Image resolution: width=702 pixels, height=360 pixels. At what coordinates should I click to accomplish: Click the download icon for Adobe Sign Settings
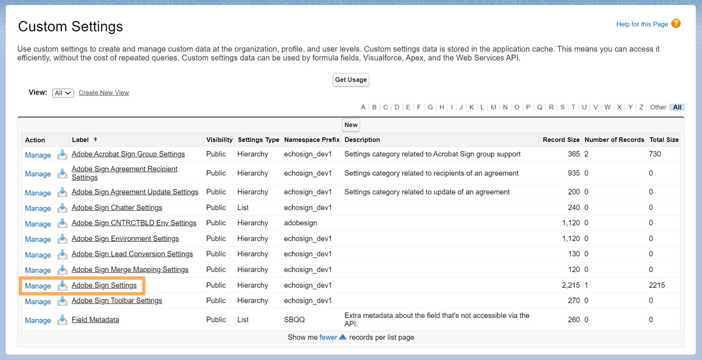tap(62, 285)
